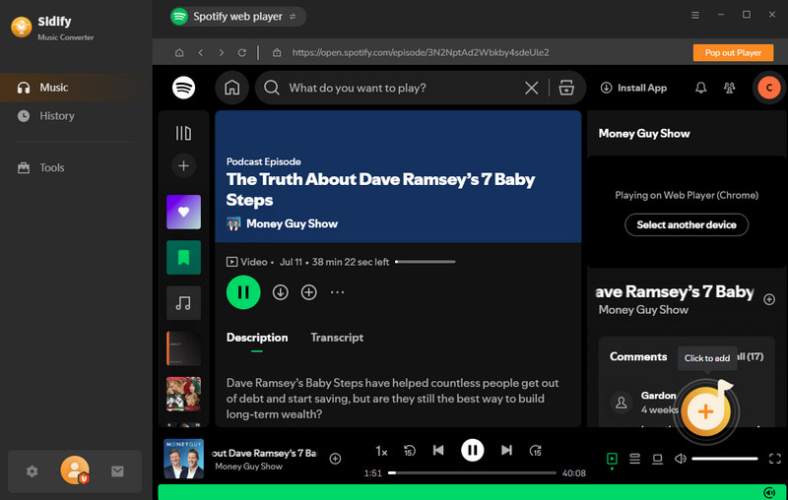Viewport: 788px width, 500px height.
Task: Add now-playing episode to library in right panel
Action: coord(769,299)
